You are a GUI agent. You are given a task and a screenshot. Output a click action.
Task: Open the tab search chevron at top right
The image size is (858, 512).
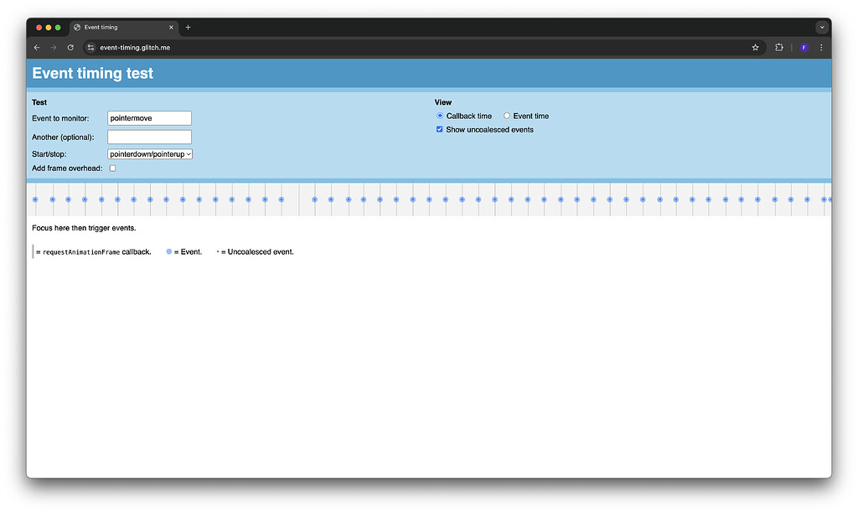pos(822,27)
